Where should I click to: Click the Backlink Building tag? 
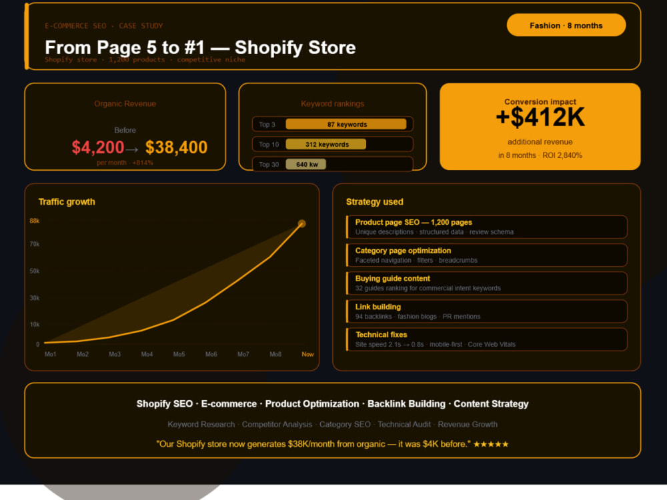406,403
